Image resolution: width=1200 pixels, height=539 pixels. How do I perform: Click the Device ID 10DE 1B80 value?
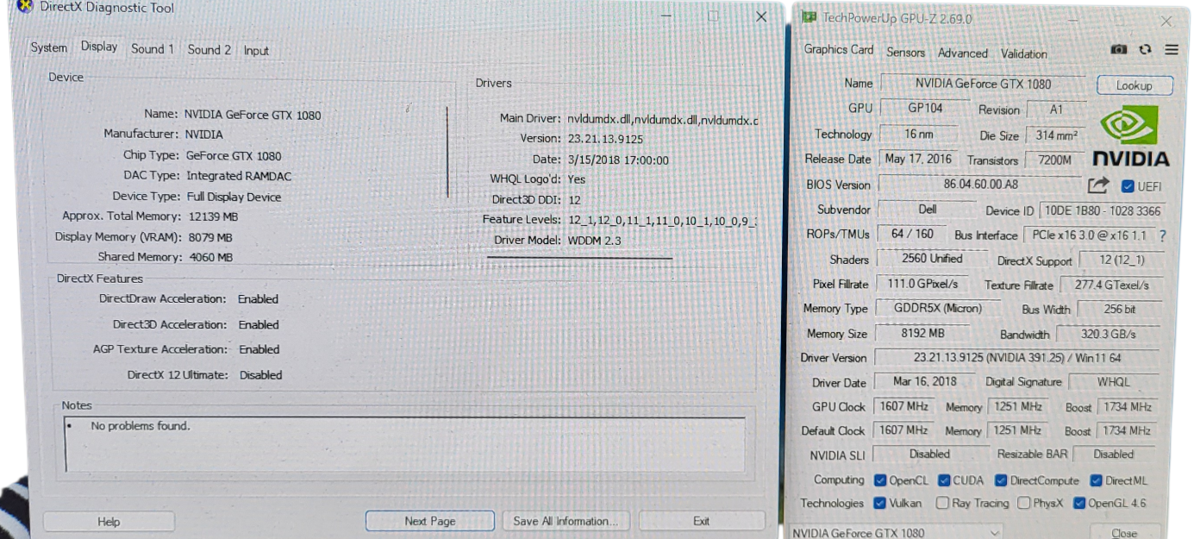coord(1102,210)
